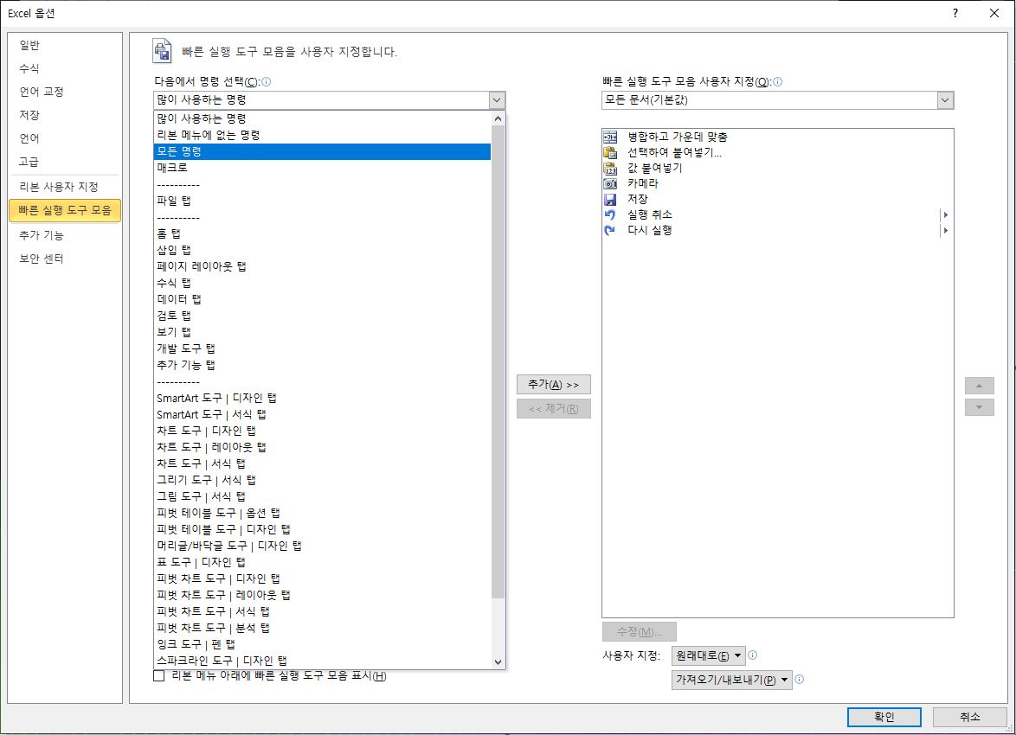Select 병합하고 가운데 맞춤 in toolbar list
Screen dimensions: 1016x735
pyautogui.click(x=777, y=137)
